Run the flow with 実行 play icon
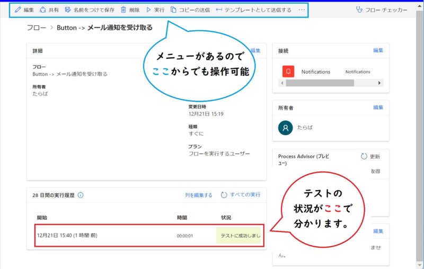Screen dimensions: 424x269 coord(149,10)
